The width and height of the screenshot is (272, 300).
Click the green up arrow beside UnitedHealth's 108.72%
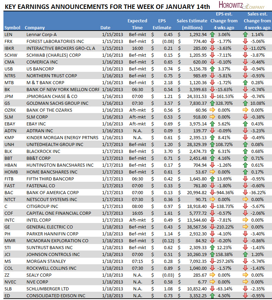tap(212, 144)
